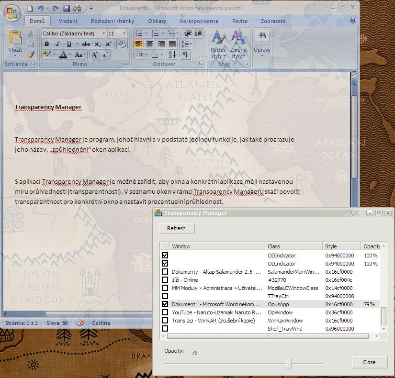This screenshot has width=395, height=378.
Task: Check the TTrayCtrl row checkbox
Action: coord(165,296)
